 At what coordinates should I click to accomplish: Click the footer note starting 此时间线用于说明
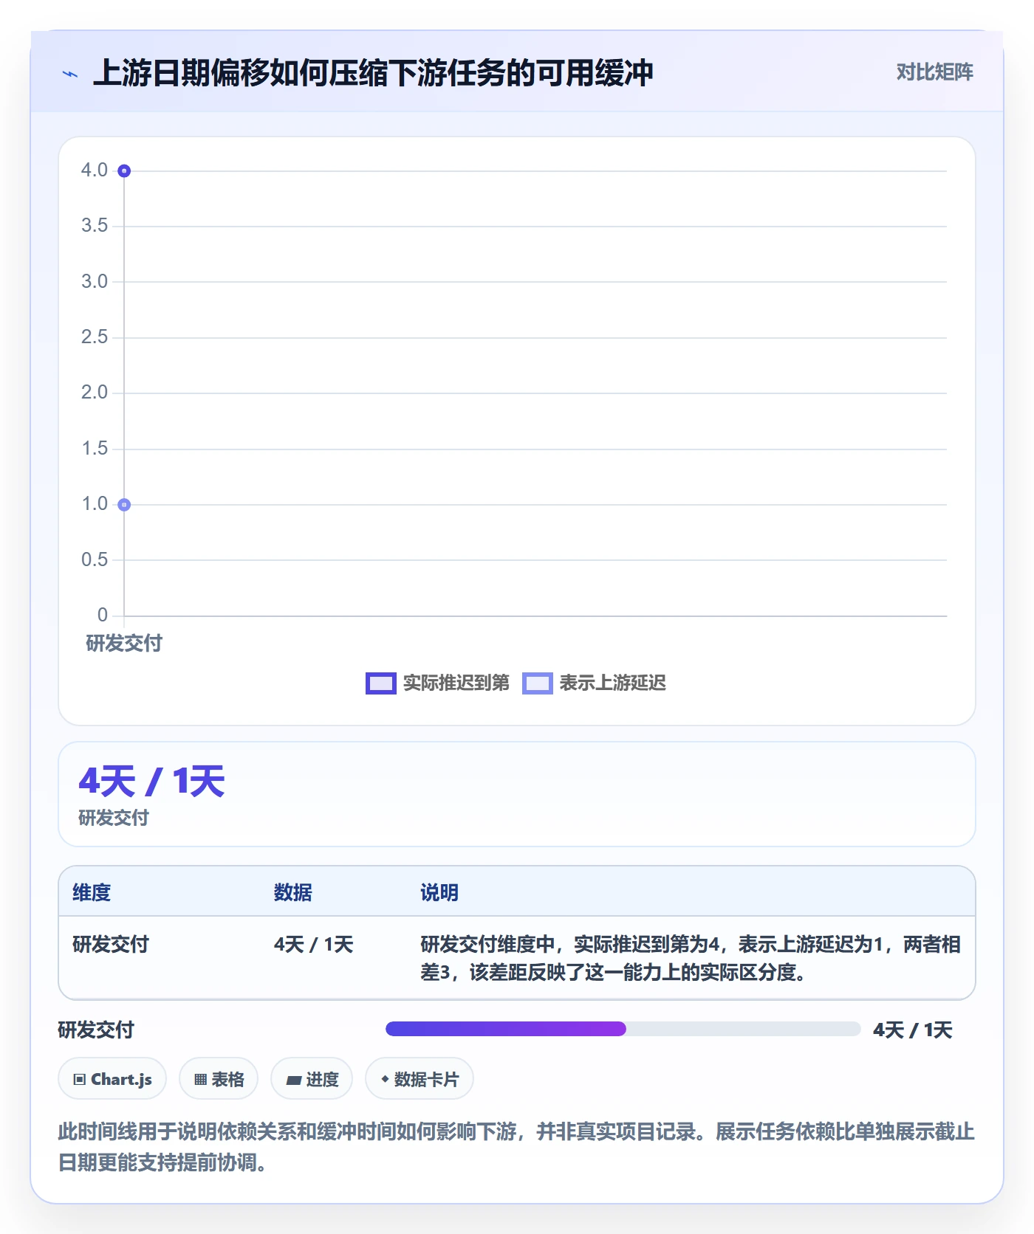pyautogui.click(x=516, y=1147)
